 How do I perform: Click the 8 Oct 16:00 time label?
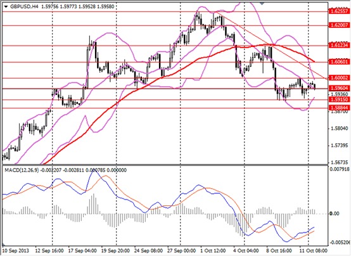point(279,250)
